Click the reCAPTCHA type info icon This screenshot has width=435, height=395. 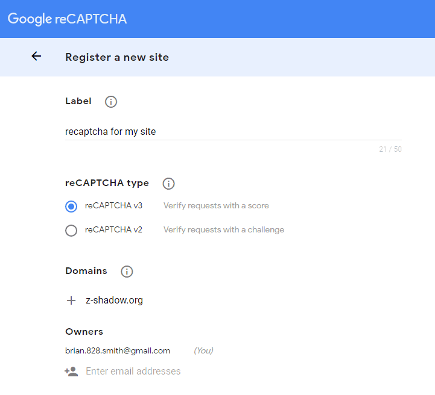[169, 184]
